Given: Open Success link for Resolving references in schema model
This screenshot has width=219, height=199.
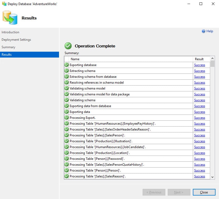Looking at the screenshot, I should coord(200,83).
